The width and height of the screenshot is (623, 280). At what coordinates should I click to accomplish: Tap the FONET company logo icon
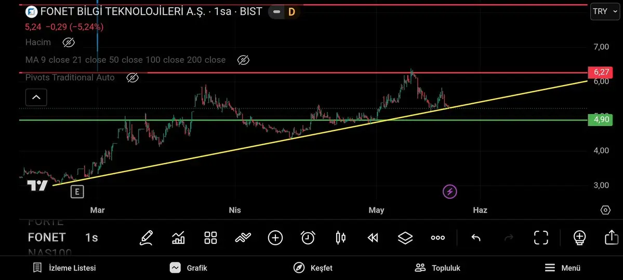31,11
